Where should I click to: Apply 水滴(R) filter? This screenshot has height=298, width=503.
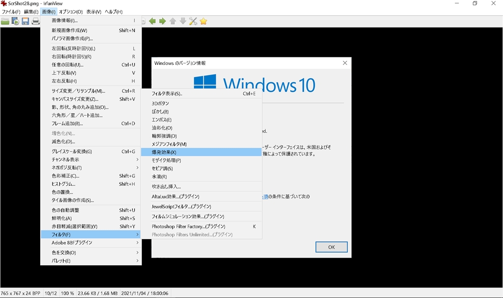[x=201, y=177]
